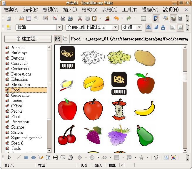
Task: Open file with the folder icon
Action: [x=21, y=18]
